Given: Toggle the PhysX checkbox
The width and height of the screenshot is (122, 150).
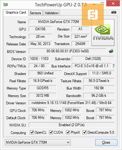Looking at the screenshot, I should click(x=68, y=132).
